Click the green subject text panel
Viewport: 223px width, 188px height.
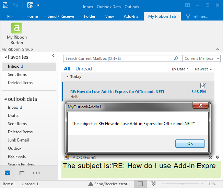pyautogui.click(x=141, y=170)
